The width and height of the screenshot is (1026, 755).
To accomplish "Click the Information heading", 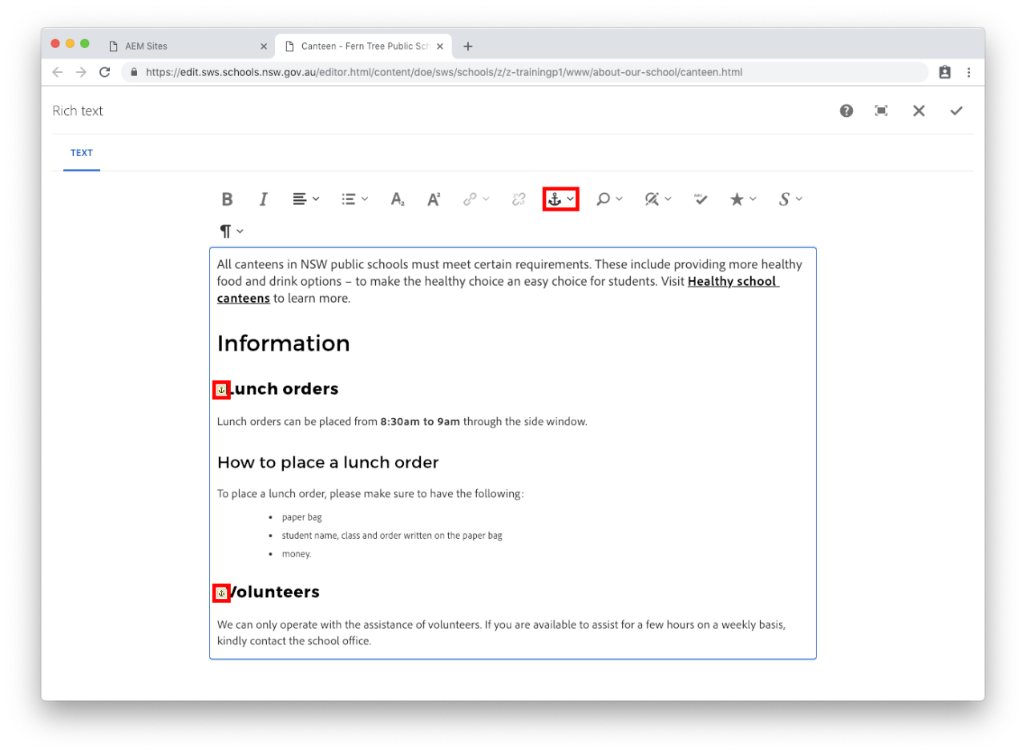I will (x=284, y=343).
